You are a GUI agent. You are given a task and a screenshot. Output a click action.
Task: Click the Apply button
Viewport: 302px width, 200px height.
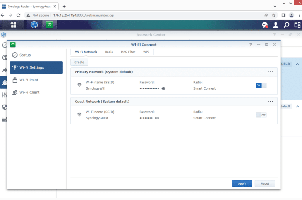click(x=242, y=184)
